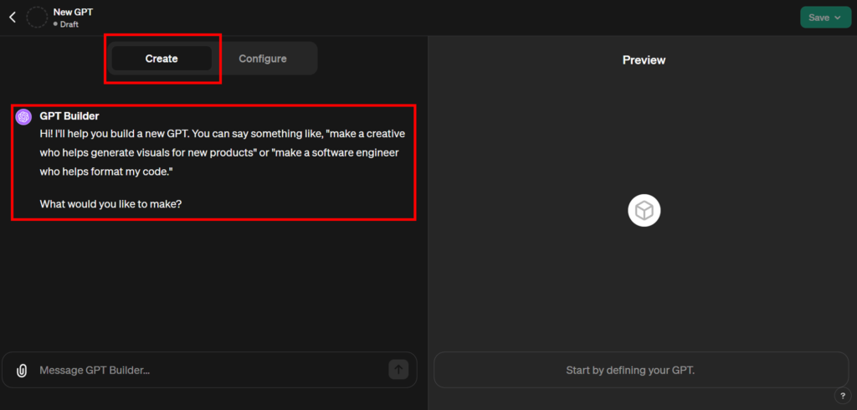Image resolution: width=857 pixels, height=410 pixels.
Task: Click the 'Draft' status label
Action: click(x=69, y=24)
